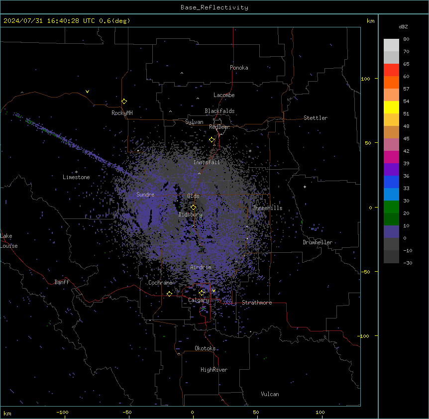Click the 80 dBZ white legend swatch
The height and width of the screenshot is (419, 429).
pyautogui.click(x=391, y=45)
